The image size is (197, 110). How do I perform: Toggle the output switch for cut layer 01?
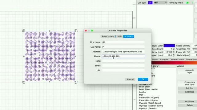187,3
